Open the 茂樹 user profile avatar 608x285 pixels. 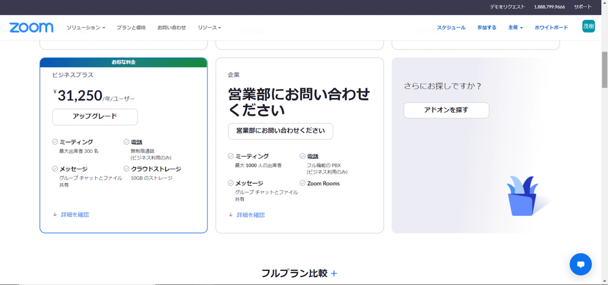pos(588,26)
